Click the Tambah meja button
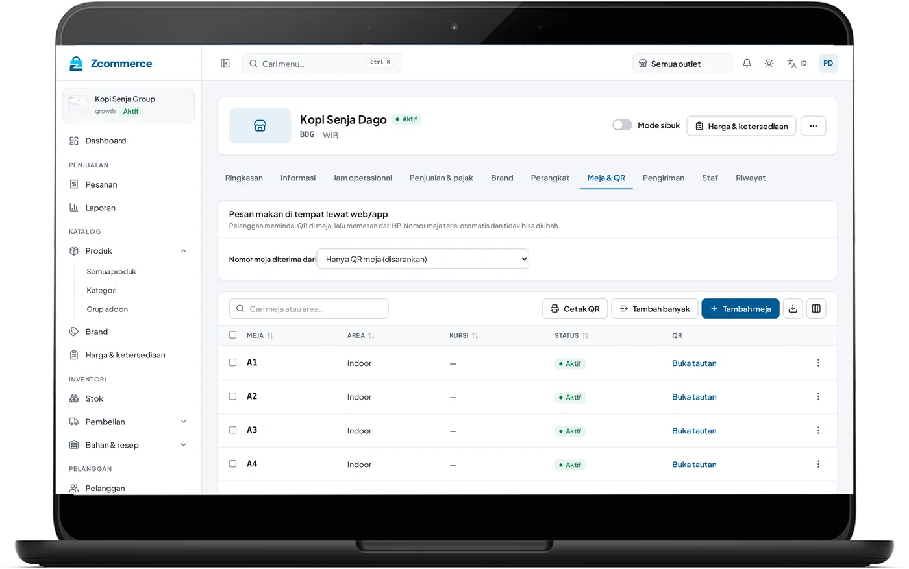Image resolution: width=909 pixels, height=569 pixels. click(x=740, y=309)
